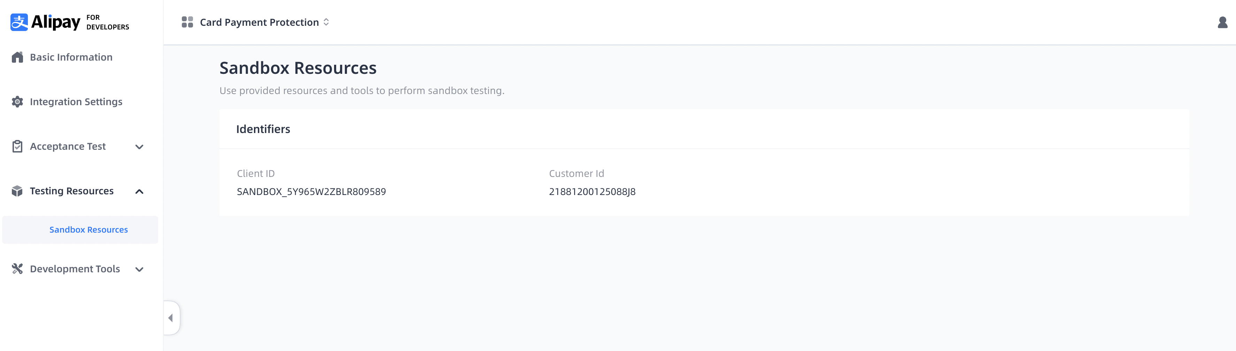Click the Client ID value SANDBOX_5Y965W2ZBLR809589
The height and width of the screenshot is (351, 1236).
point(311,192)
